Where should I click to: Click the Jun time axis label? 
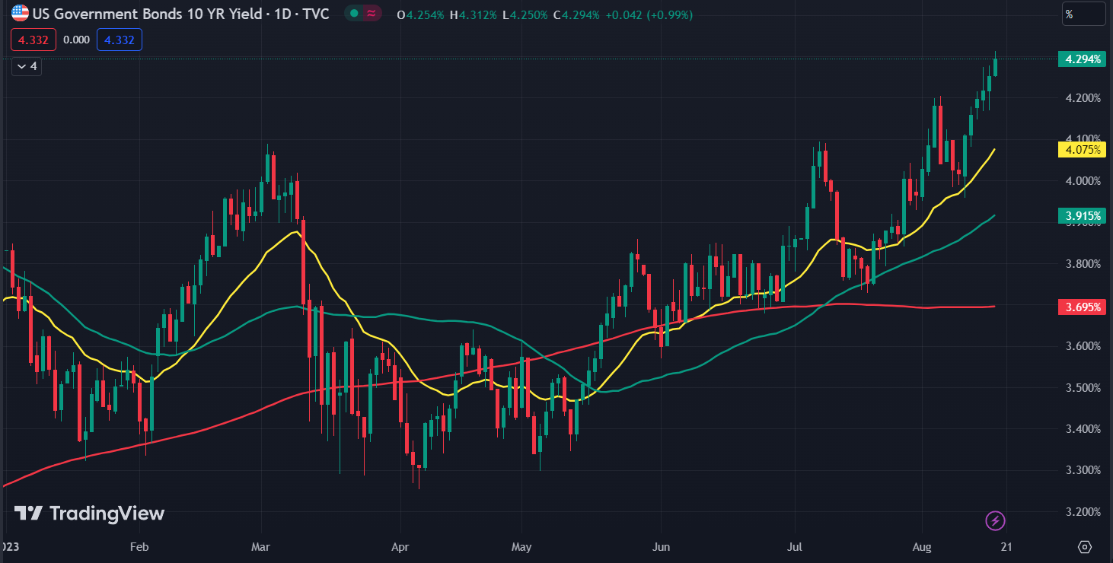(x=661, y=546)
